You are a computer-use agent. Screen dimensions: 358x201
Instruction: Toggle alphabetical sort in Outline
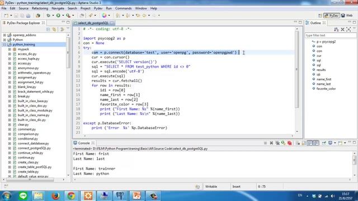[x=336, y=30]
